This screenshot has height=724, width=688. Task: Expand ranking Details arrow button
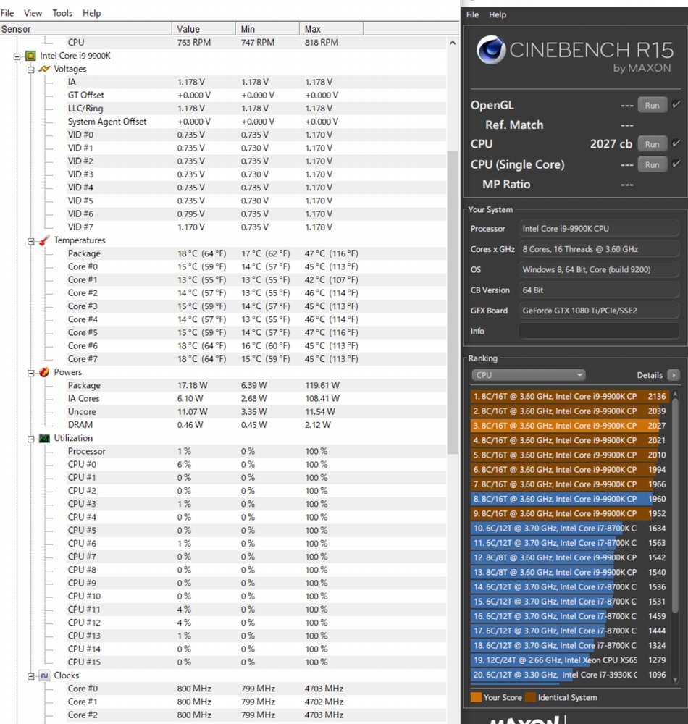point(674,375)
